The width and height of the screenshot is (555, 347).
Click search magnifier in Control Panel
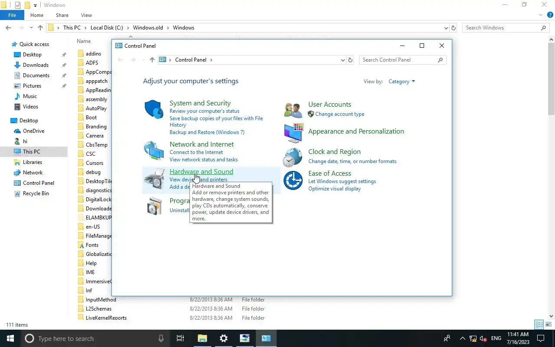click(x=440, y=60)
